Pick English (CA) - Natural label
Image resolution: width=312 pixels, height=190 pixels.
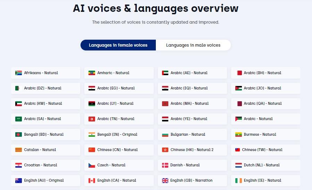click(x=117, y=180)
